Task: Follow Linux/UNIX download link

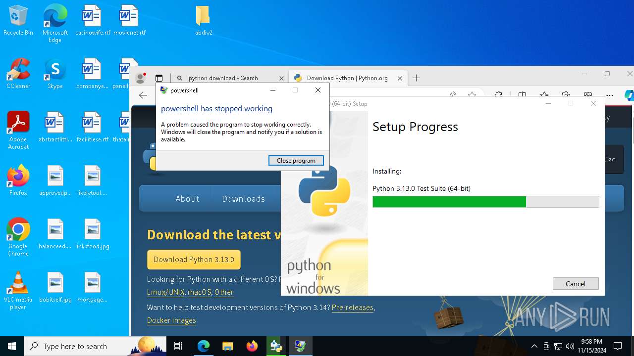Action: tap(166, 292)
